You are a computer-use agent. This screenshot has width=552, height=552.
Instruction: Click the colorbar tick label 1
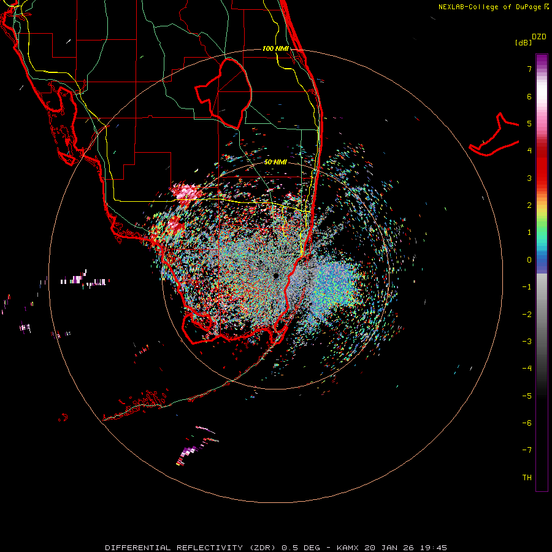pos(529,232)
